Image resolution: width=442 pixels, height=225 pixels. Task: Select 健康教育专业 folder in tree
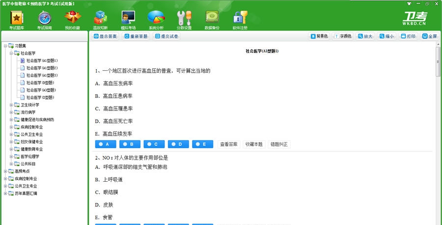31,149
